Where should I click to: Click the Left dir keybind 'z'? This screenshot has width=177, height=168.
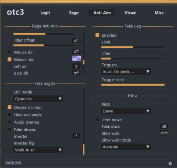76,66
